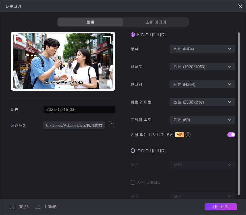Screen dimensions: 246x215
Task: Open the 형식 MP4 format dropdown
Action: point(202,49)
